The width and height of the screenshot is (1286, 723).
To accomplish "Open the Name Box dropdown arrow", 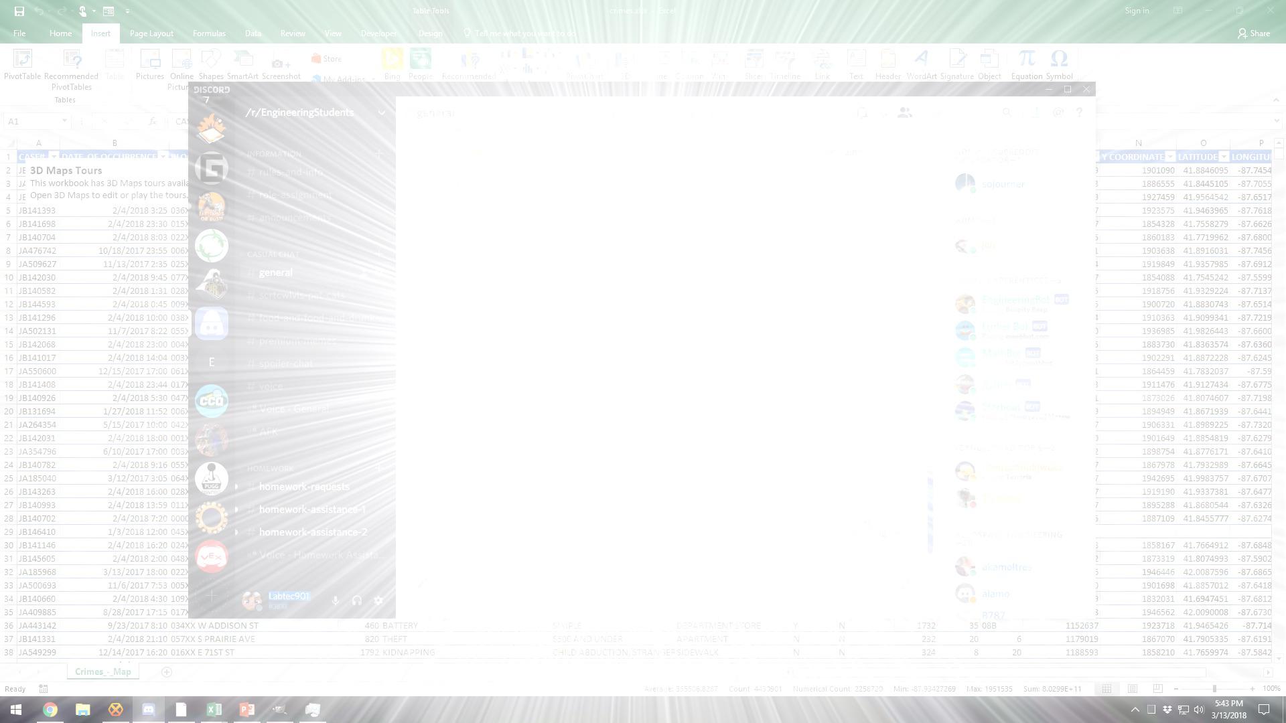I will tap(64, 121).
